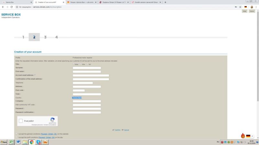Screen dimensions: 259x145
Task: Select the Mrs title radio button
Action: [x=81, y=64]
